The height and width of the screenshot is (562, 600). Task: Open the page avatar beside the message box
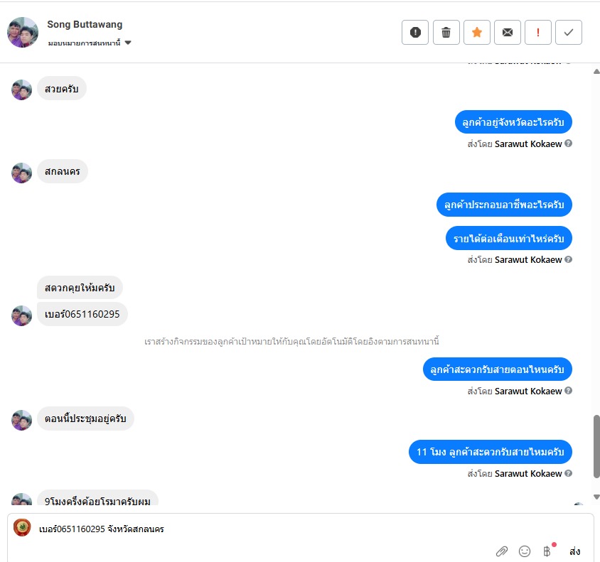(x=22, y=528)
